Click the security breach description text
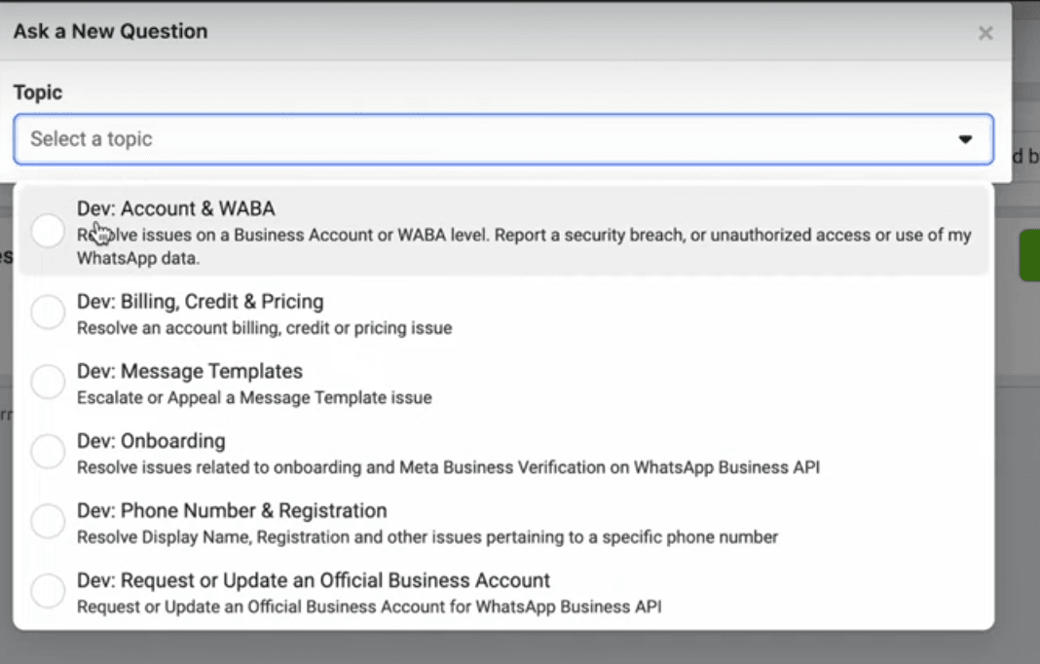1040x664 pixels. click(x=524, y=246)
